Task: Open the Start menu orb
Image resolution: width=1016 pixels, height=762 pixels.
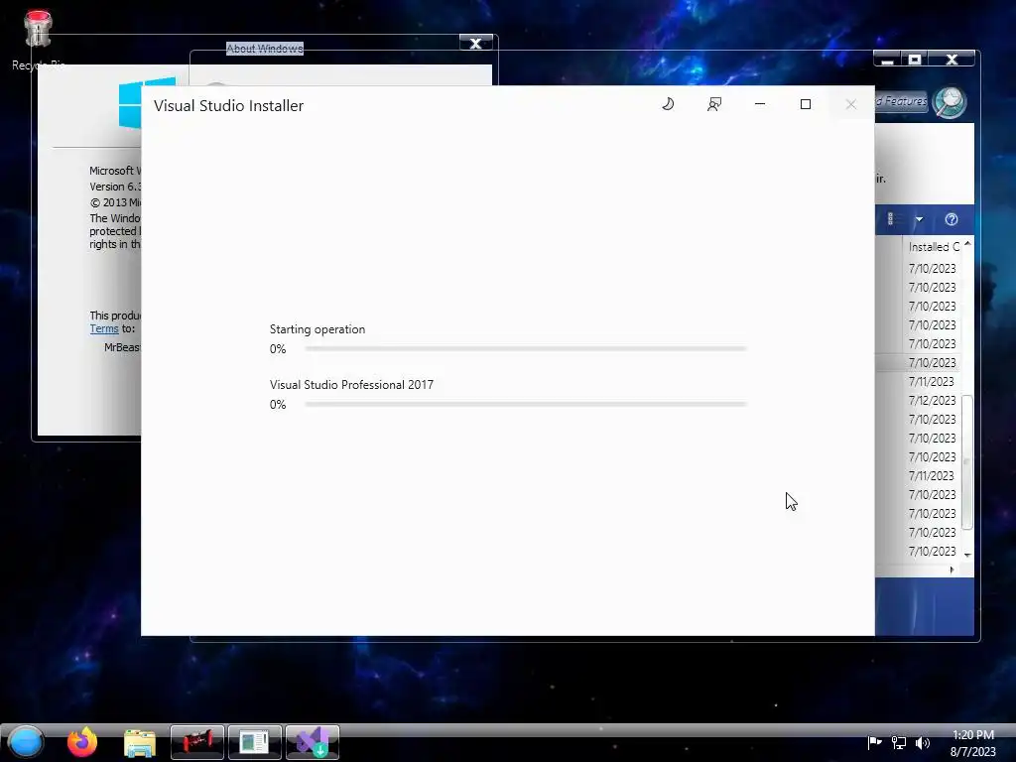Action: coord(26,742)
